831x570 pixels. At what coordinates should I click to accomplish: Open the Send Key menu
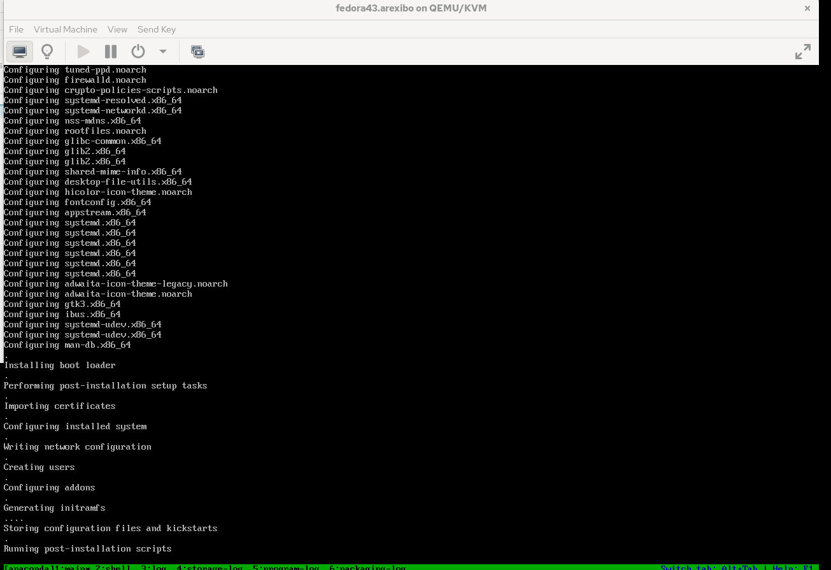pyautogui.click(x=156, y=29)
